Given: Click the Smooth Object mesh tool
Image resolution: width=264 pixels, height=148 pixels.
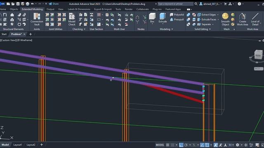Looking at the screenshot, I should (225, 19).
